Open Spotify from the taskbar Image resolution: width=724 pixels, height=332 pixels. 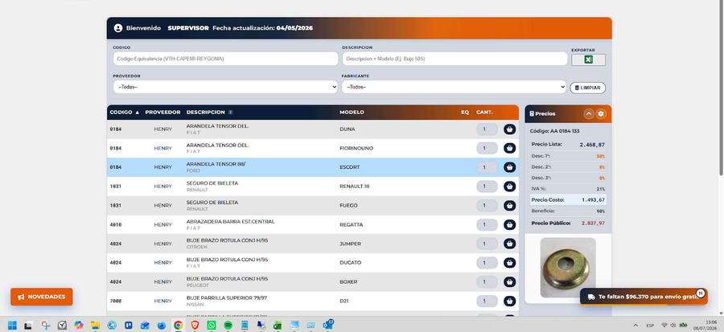point(228,325)
